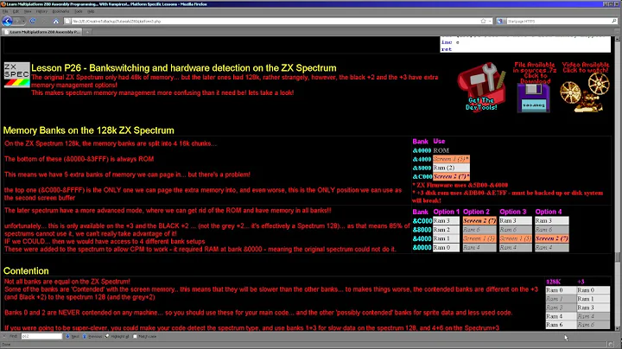Click the scrollbar down arrow
The image size is (622, 349).
pyautogui.click(x=618, y=329)
